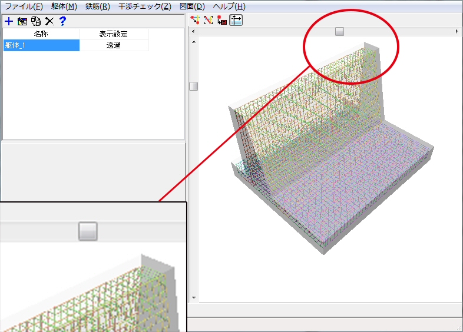Click the black X delete icon
This screenshot has height=332, width=463.
coord(49,21)
